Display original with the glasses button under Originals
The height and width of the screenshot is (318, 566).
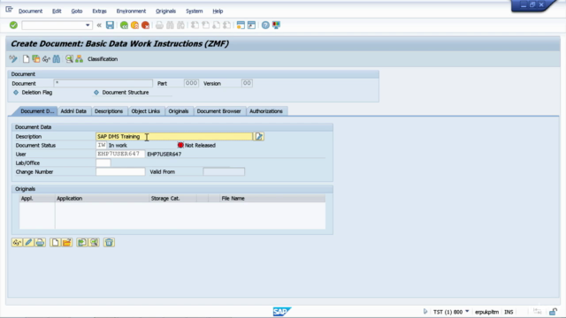17,242
